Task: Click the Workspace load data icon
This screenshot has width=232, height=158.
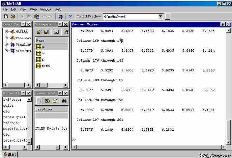Action: click(x=39, y=32)
